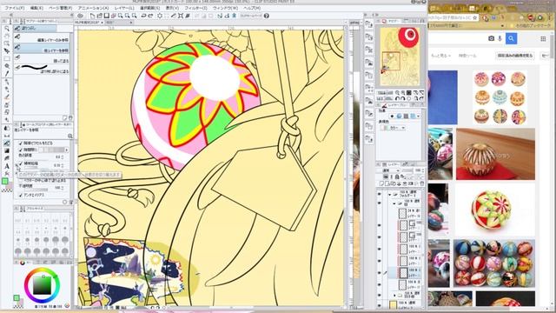Toggle visibility eye of top folder layer
This screenshot has width=556, height=313.
coord(380,194)
